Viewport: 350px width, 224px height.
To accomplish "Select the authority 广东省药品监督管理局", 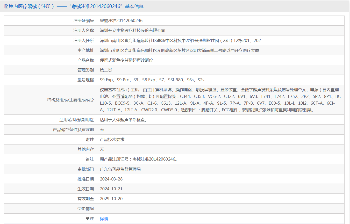I will click(x=120, y=169).
